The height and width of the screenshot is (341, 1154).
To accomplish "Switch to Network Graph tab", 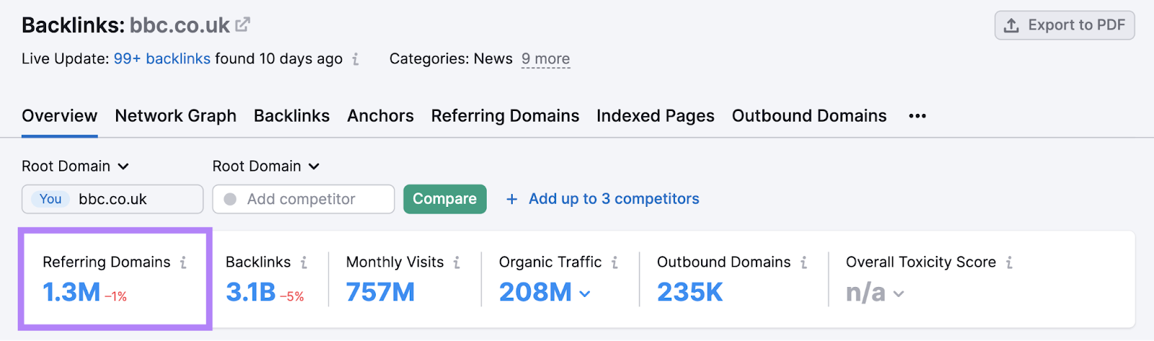I will pyautogui.click(x=175, y=116).
